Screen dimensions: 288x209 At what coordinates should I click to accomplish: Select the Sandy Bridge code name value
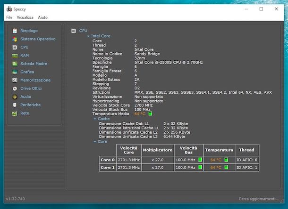point(147,54)
